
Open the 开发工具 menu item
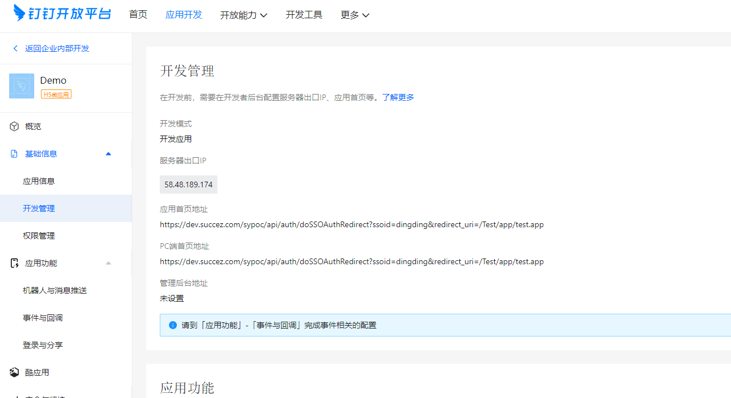pos(304,15)
